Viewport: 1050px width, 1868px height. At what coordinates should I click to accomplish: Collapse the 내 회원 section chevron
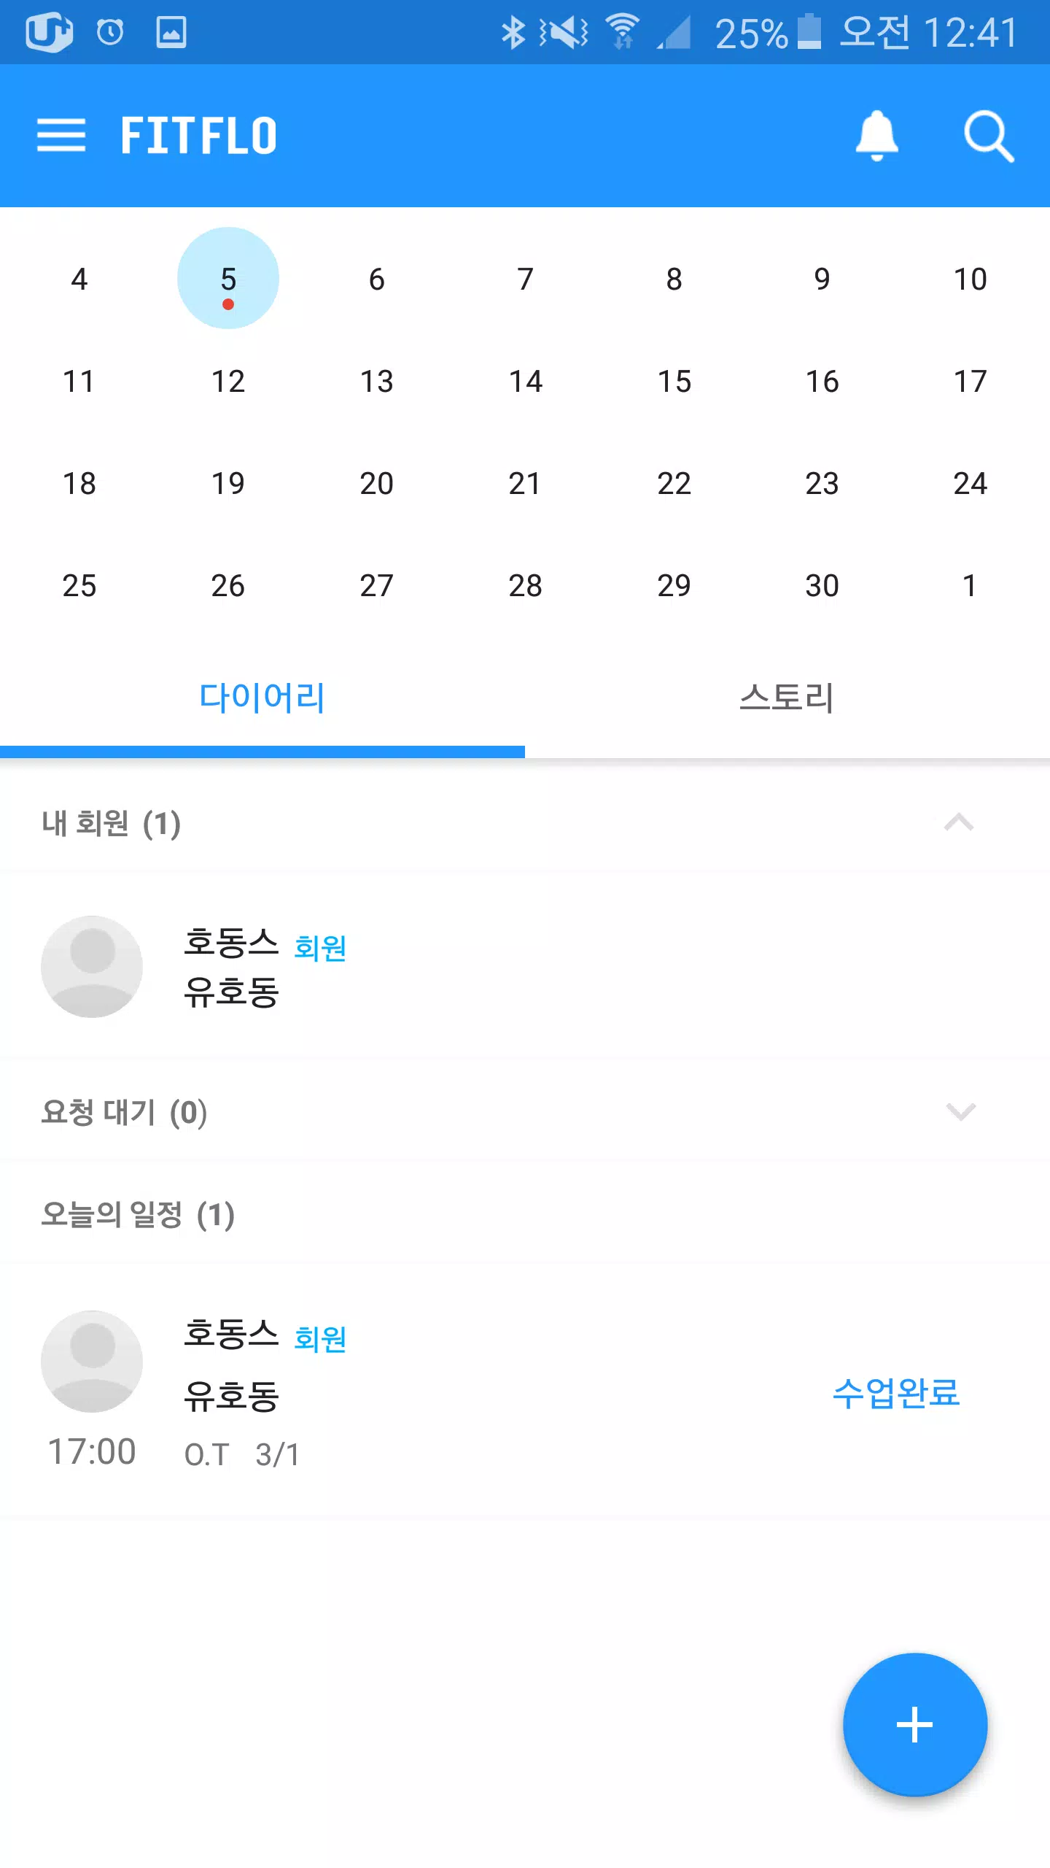[959, 822]
